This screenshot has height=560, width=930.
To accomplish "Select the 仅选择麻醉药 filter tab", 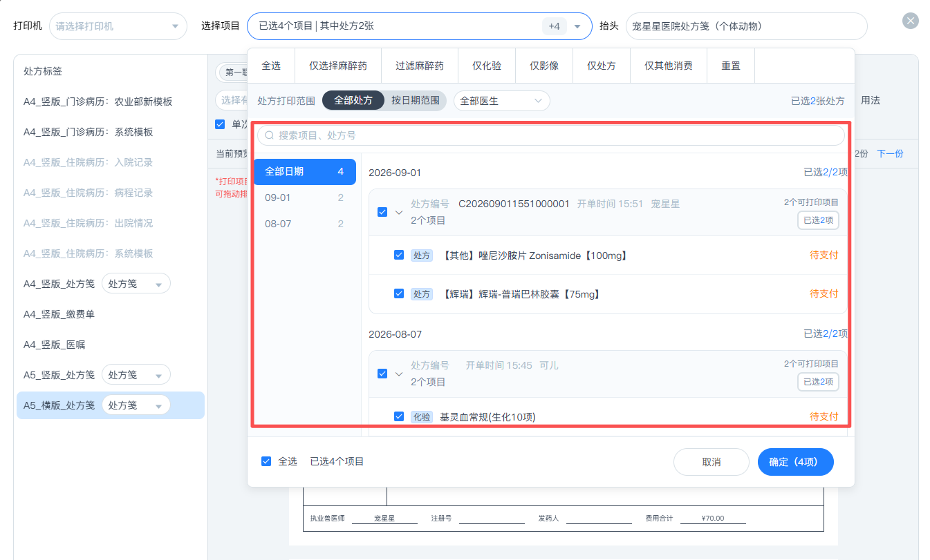I will click(x=338, y=66).
